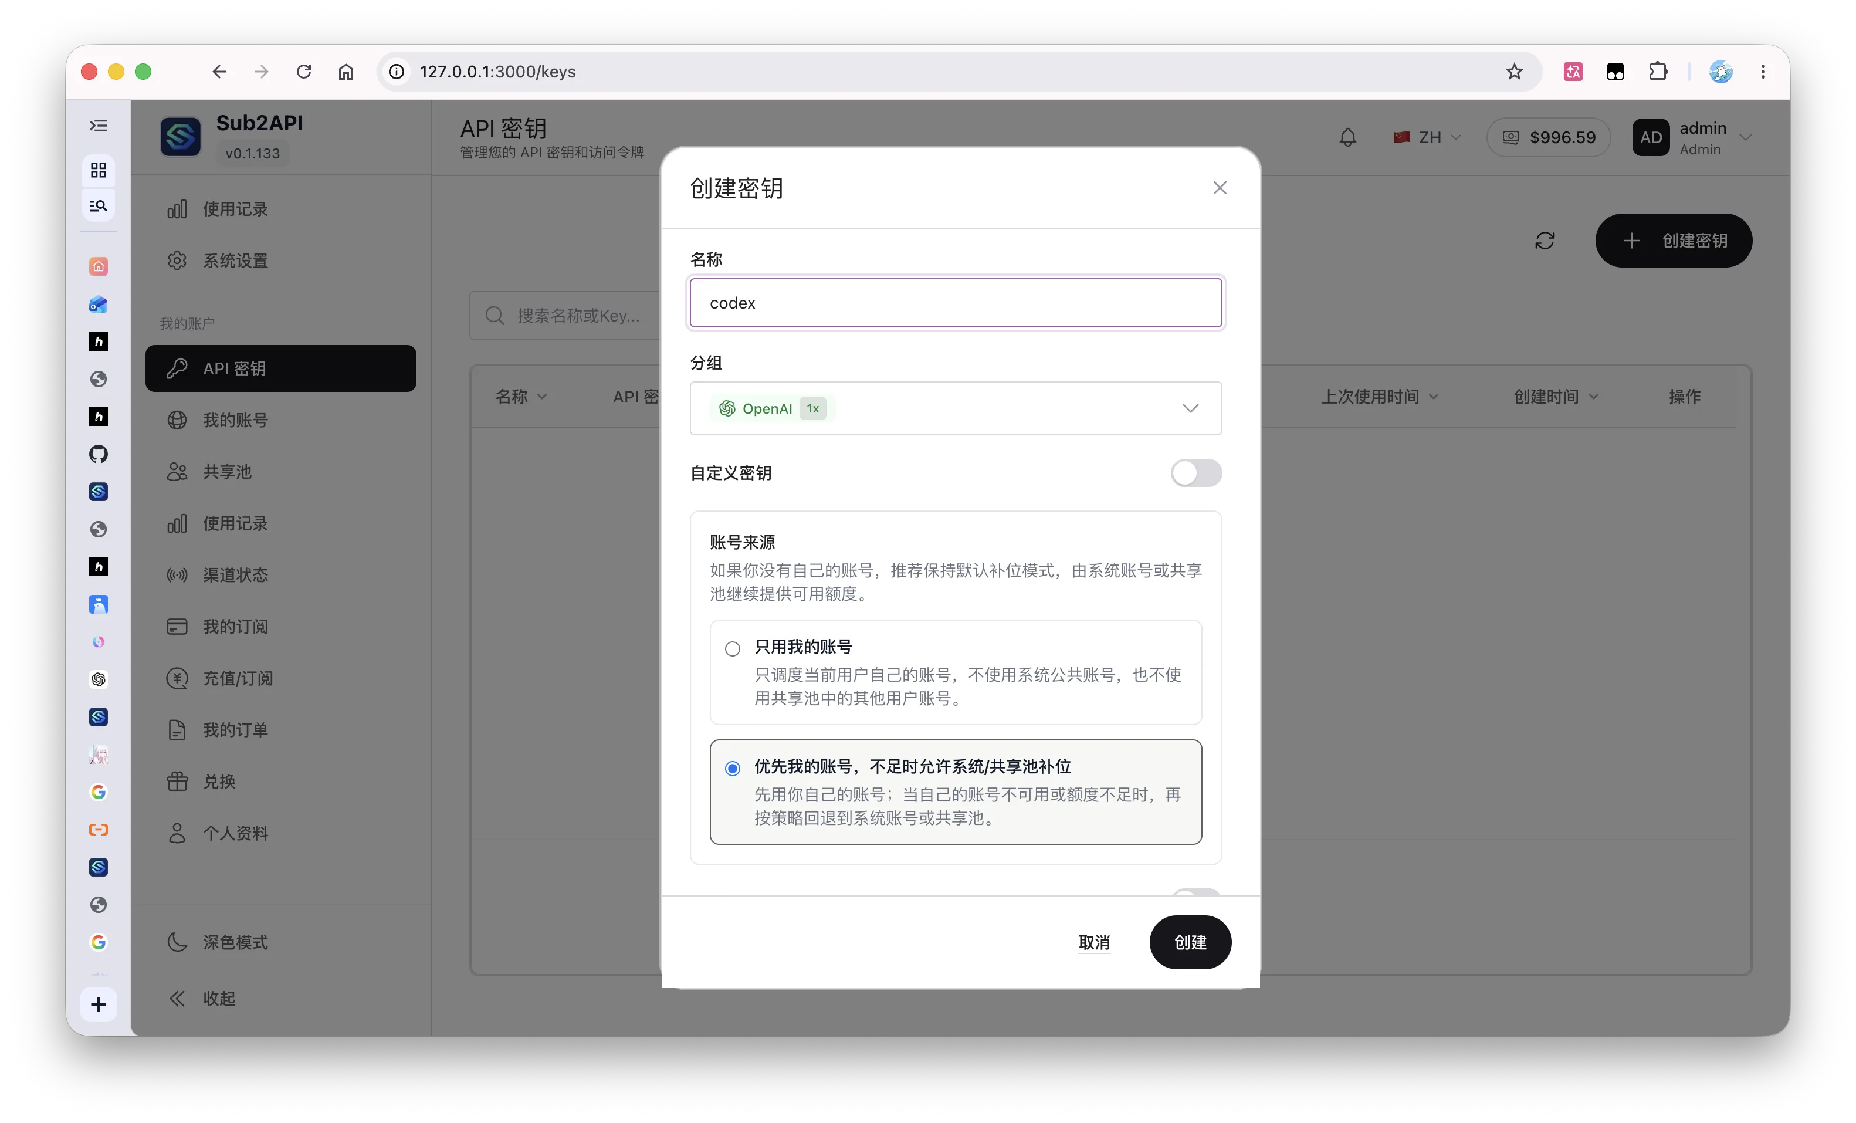The height and width of the screenshot is (1123, 1856).
Task: Click the browser back arrow
Action: tap(219, 72)
